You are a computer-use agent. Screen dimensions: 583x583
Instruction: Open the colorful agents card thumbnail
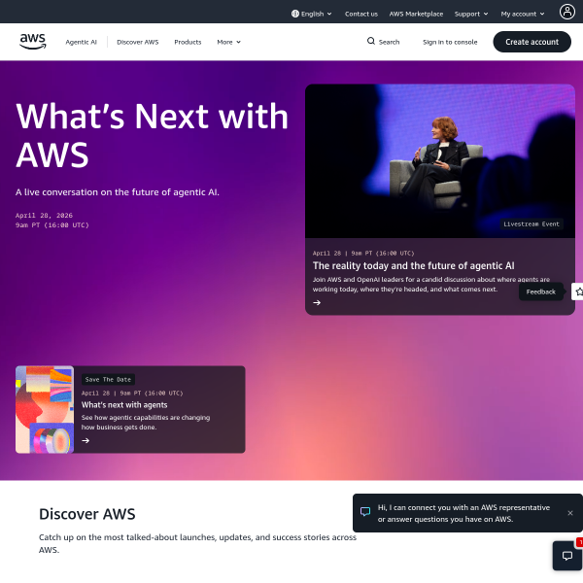45,409
